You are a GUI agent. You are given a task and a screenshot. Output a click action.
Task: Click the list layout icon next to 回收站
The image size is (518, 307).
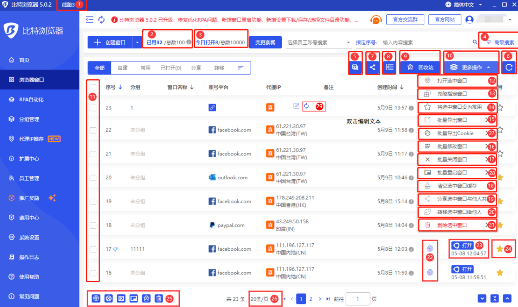click(389, 68)
